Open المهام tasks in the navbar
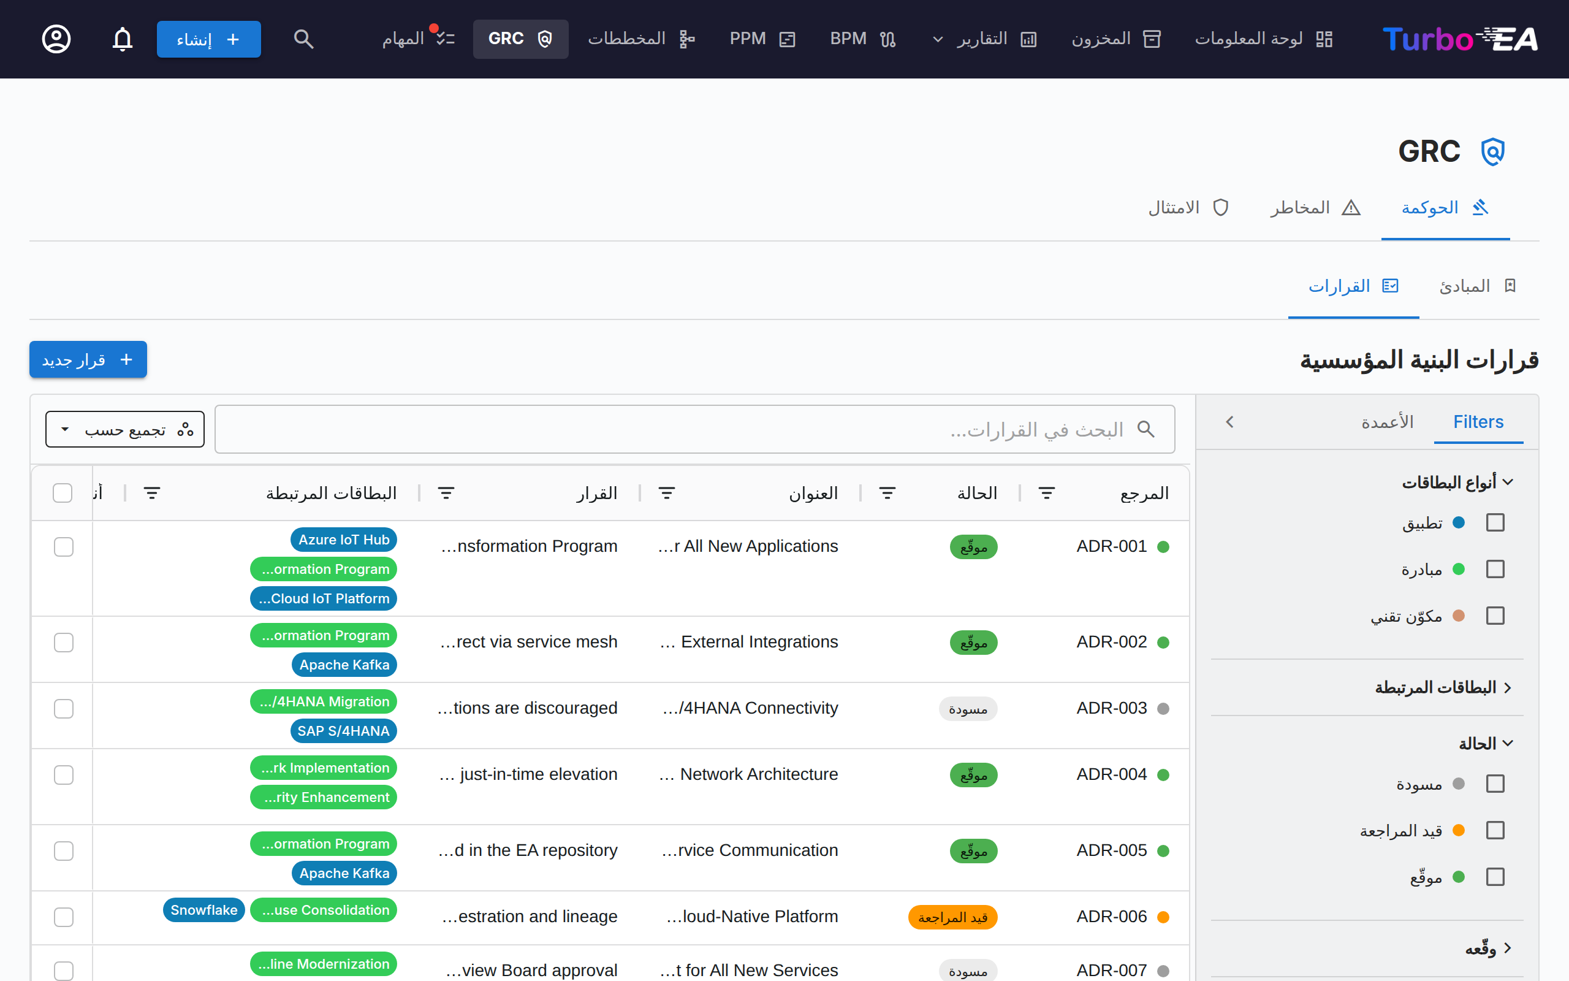This screenshot has height=981, width=1569. 418,39
